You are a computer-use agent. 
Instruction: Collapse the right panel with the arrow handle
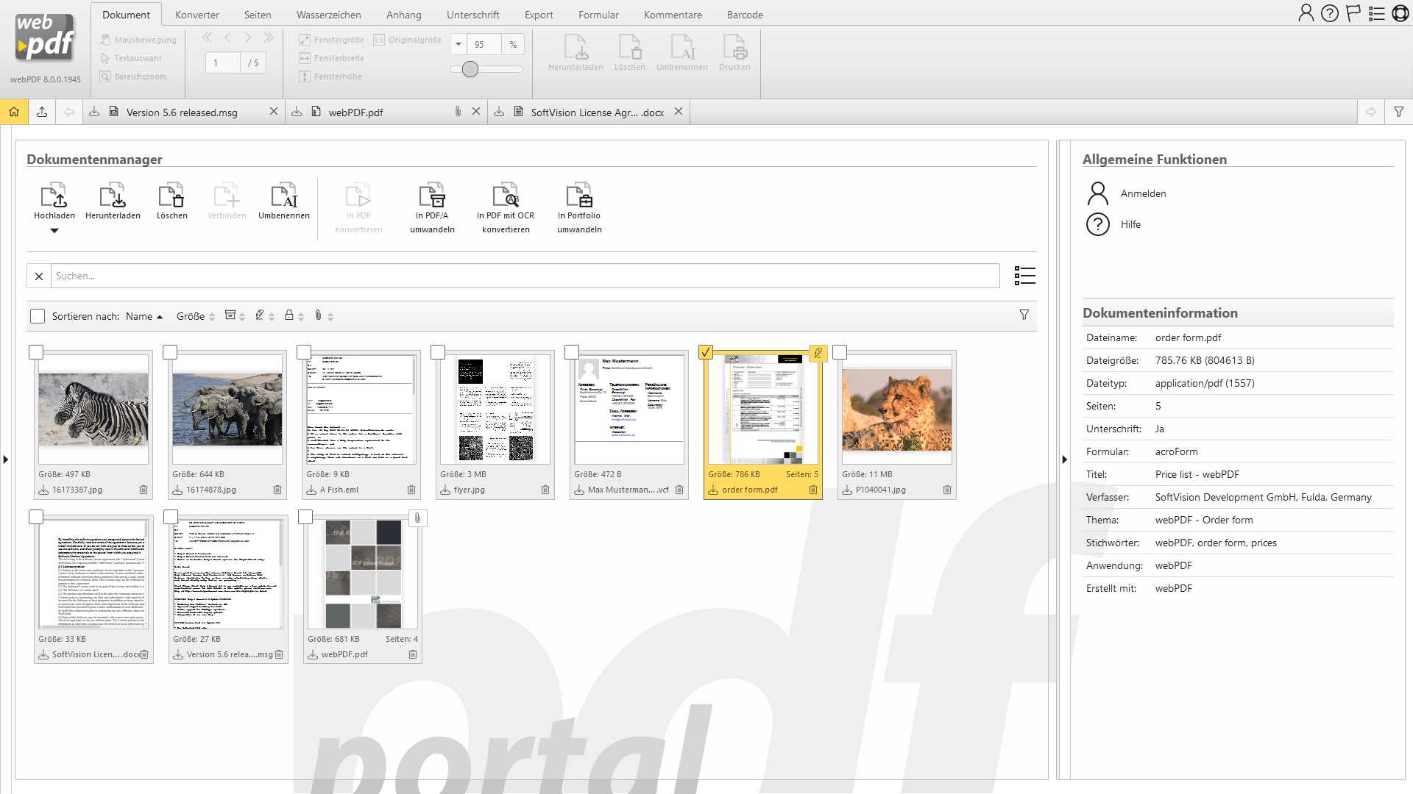click(x=1064, y=459)
